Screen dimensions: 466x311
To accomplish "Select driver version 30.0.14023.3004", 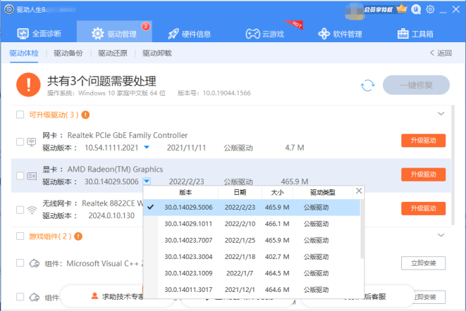I will point(252,257).
